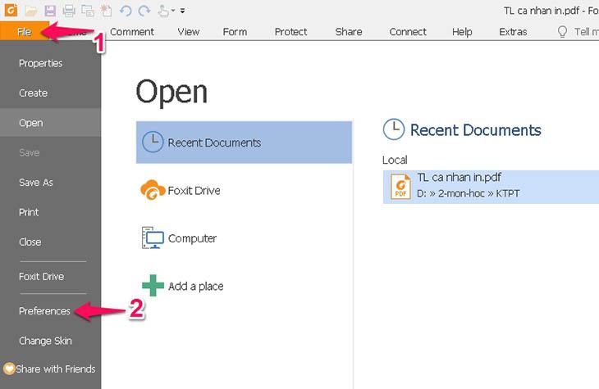The width and height of the screenshot is (599, 389).
Task: Click the touch mode hand icon
Action: (163, 11)
